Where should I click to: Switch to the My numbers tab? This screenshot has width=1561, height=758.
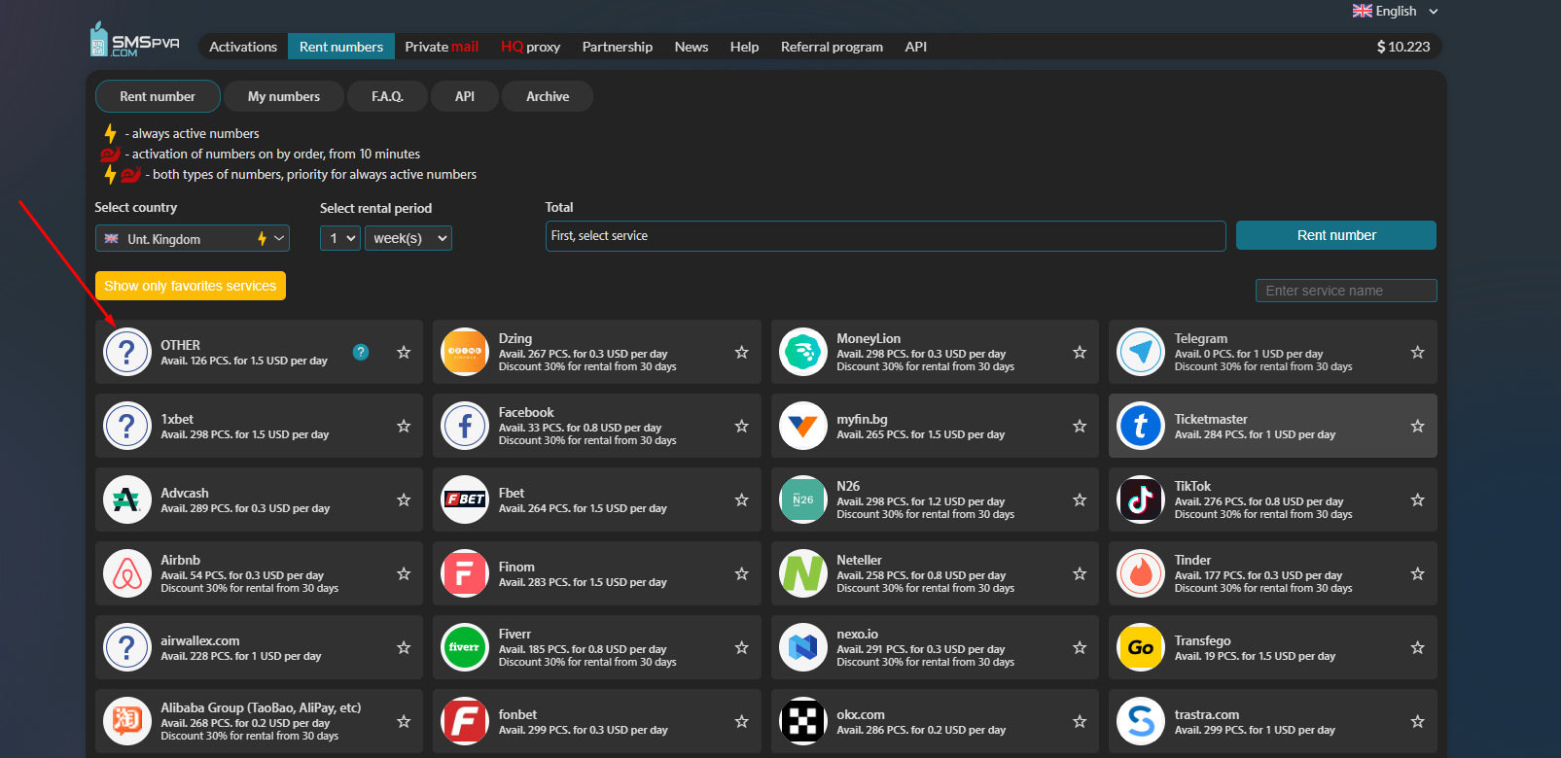pos(284,96)
